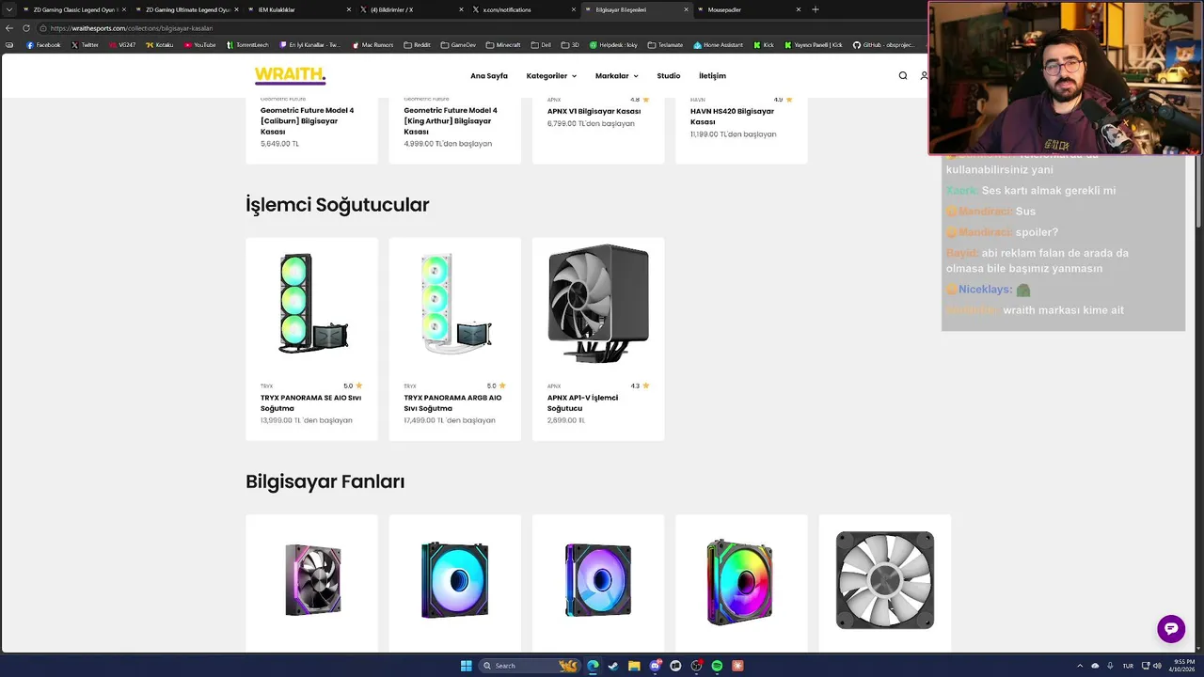This screenshot has height=677, width=1204.
Task: Open the Twitter bookmark
Action: 85,44
